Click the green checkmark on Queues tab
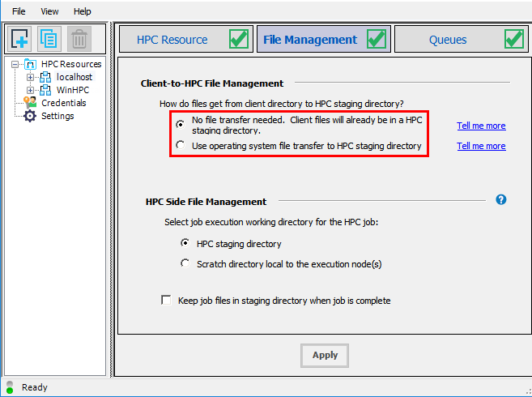 [514, 39]
